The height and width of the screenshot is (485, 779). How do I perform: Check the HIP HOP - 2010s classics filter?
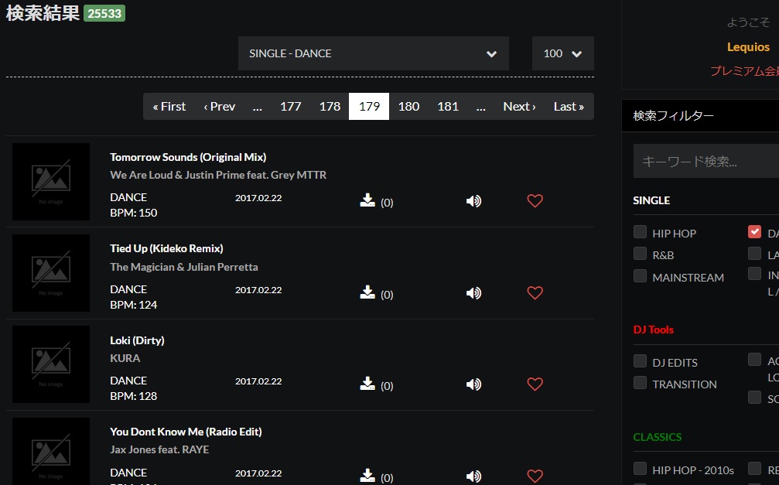tap(640, 469)
